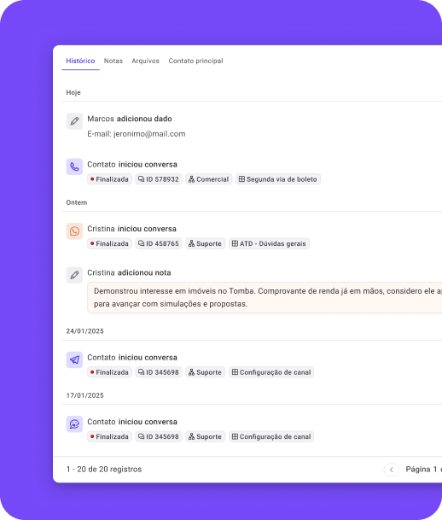Click Finalizada tag under 17/01/2025

coord(110,436)
